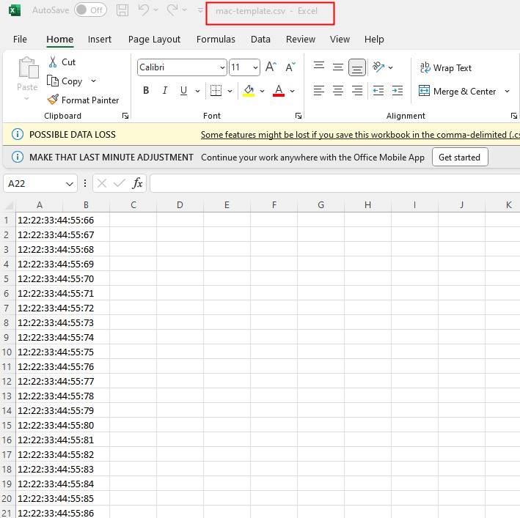Apply yellow Fill Color bucket
The height and width of the screenshot is (518, 520).
point(249,90)
